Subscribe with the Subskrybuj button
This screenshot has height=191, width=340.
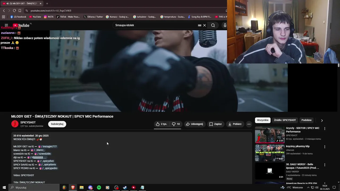pos(57,124)
